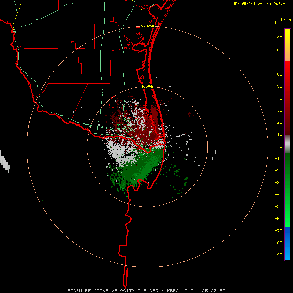Click the -20 value on the velocity scale

pyautogui.click(x=278, y=171)
